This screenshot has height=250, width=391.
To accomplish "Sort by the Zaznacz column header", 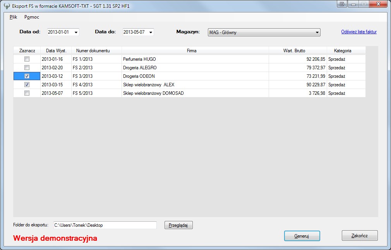I will (27, 50).
